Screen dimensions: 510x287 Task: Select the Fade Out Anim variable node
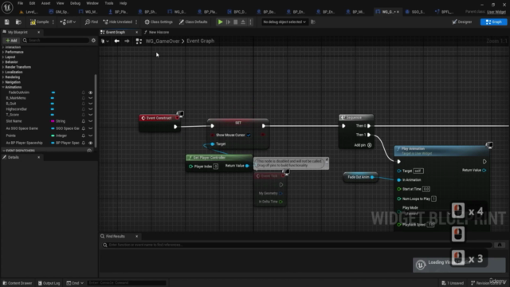[360, 177]
